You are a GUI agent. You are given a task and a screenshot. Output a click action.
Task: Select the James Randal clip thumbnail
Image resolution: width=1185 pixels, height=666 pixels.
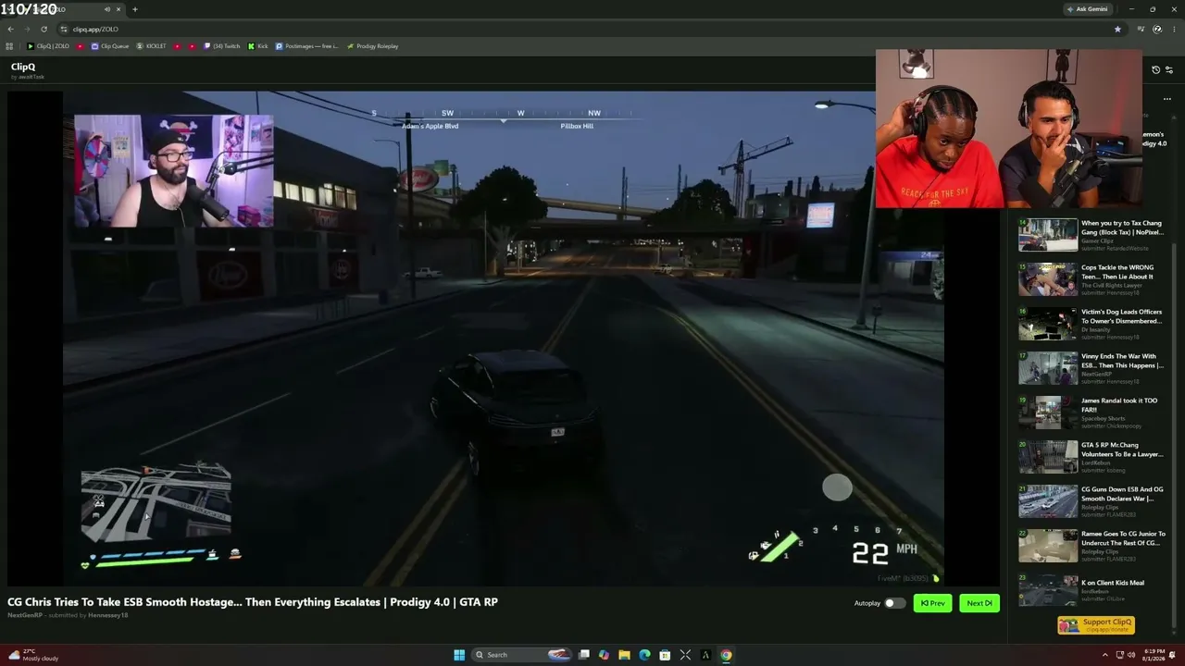pyautogui.click(x=1048, y=413)
